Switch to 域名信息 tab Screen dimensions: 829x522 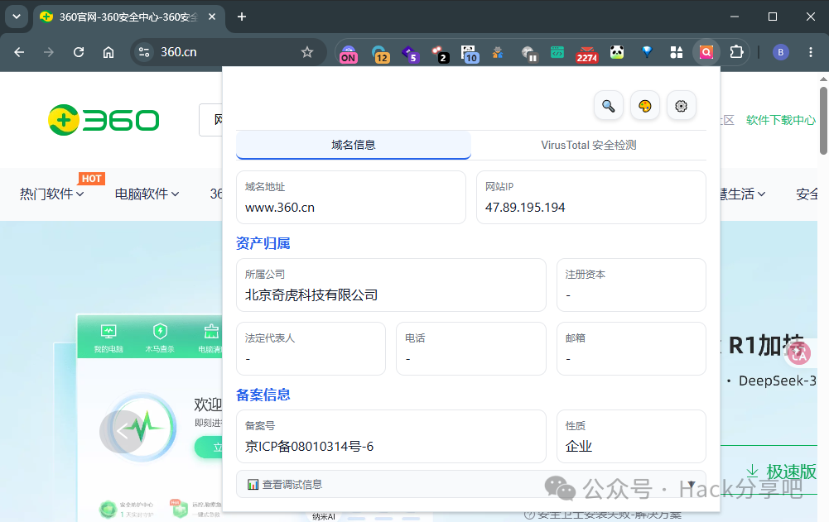(353, 145)
